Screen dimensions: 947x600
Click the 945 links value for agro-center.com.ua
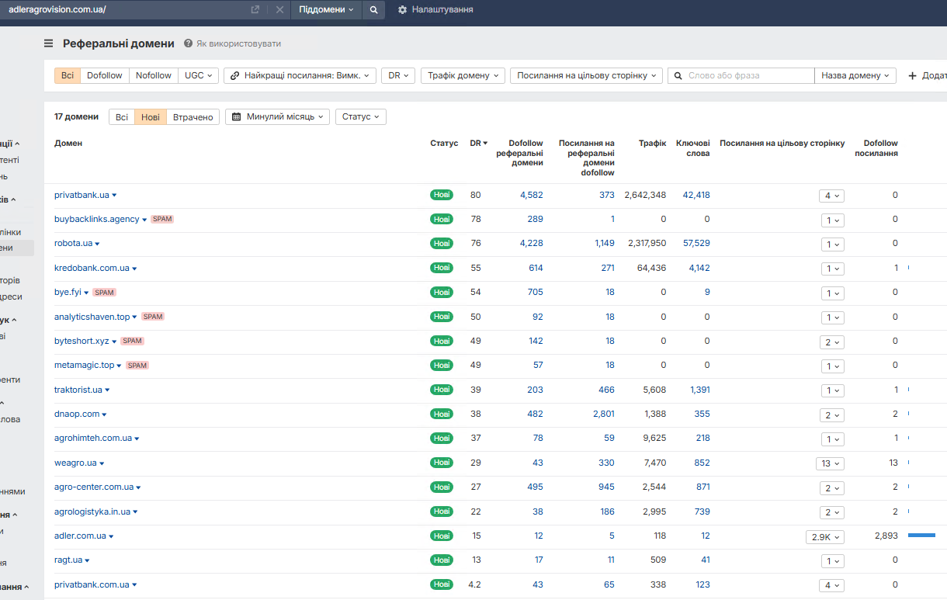pos(606,487)
